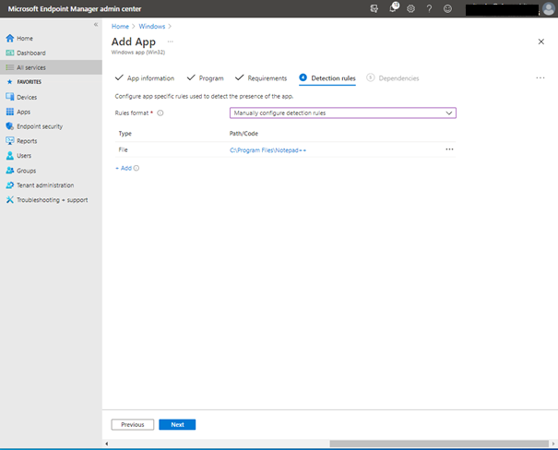Open the notifications bell icon
Screen dimensions: 558x450
(393, 8)
